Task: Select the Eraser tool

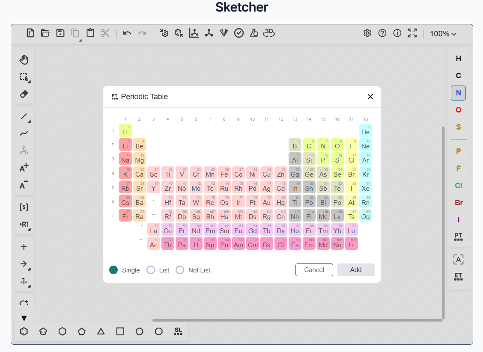Action: [24, 94]
